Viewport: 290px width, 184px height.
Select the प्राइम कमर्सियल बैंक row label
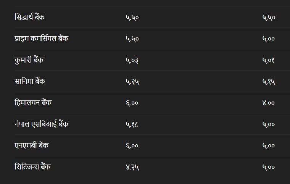[x=42, y=39]
